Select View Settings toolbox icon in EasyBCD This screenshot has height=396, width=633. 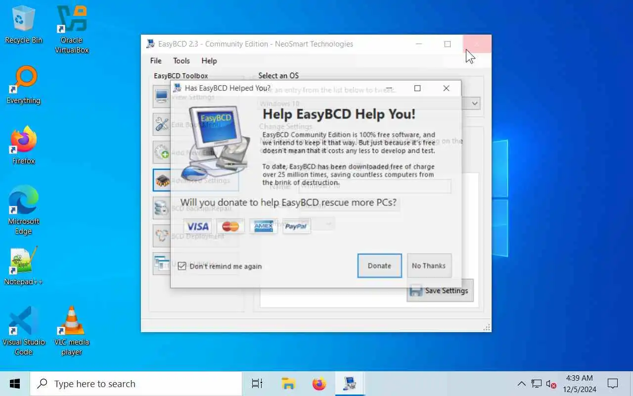click(x=162, y=97)
